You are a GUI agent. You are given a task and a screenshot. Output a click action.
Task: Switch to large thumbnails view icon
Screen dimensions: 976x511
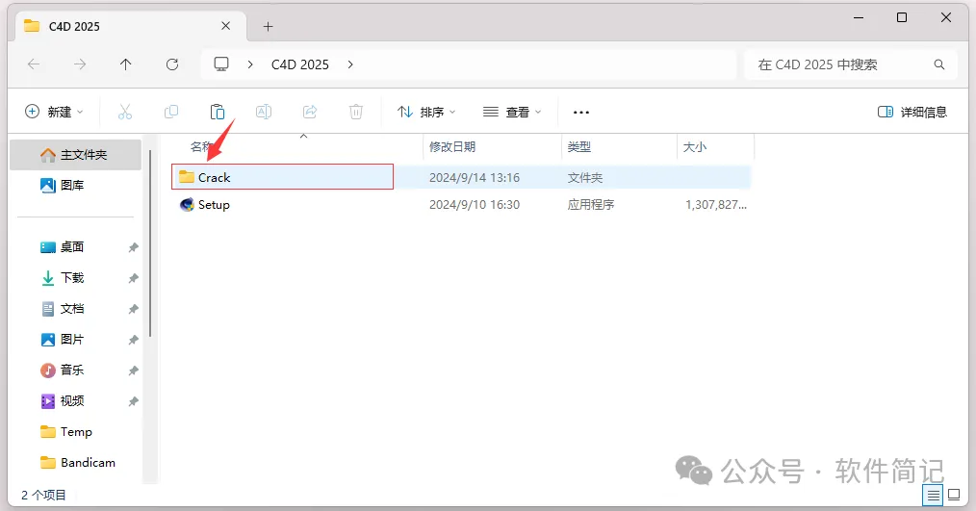pyautogui.click(x=954, y=496)
